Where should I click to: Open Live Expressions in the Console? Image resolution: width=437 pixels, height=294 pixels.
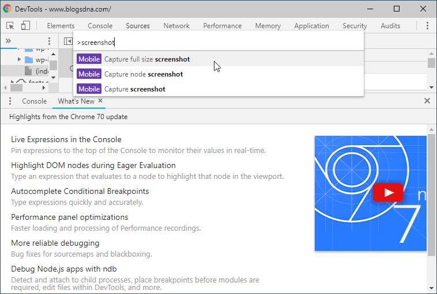click(66, 139)
